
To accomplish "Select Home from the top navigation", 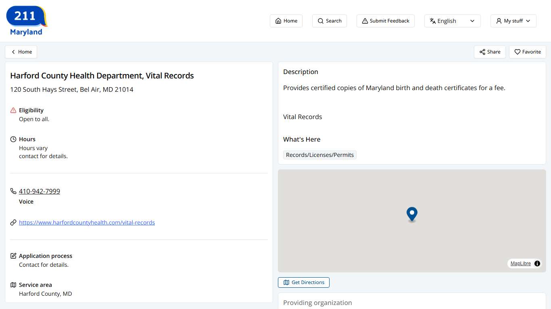I will [x=286, y=21].
